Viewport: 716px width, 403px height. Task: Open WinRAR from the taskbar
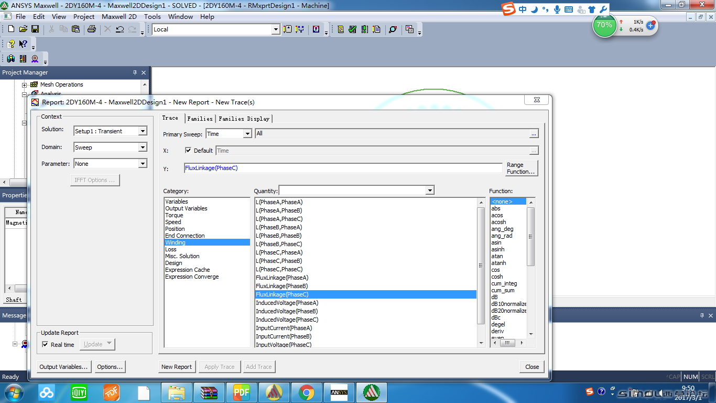coord(209,393)
